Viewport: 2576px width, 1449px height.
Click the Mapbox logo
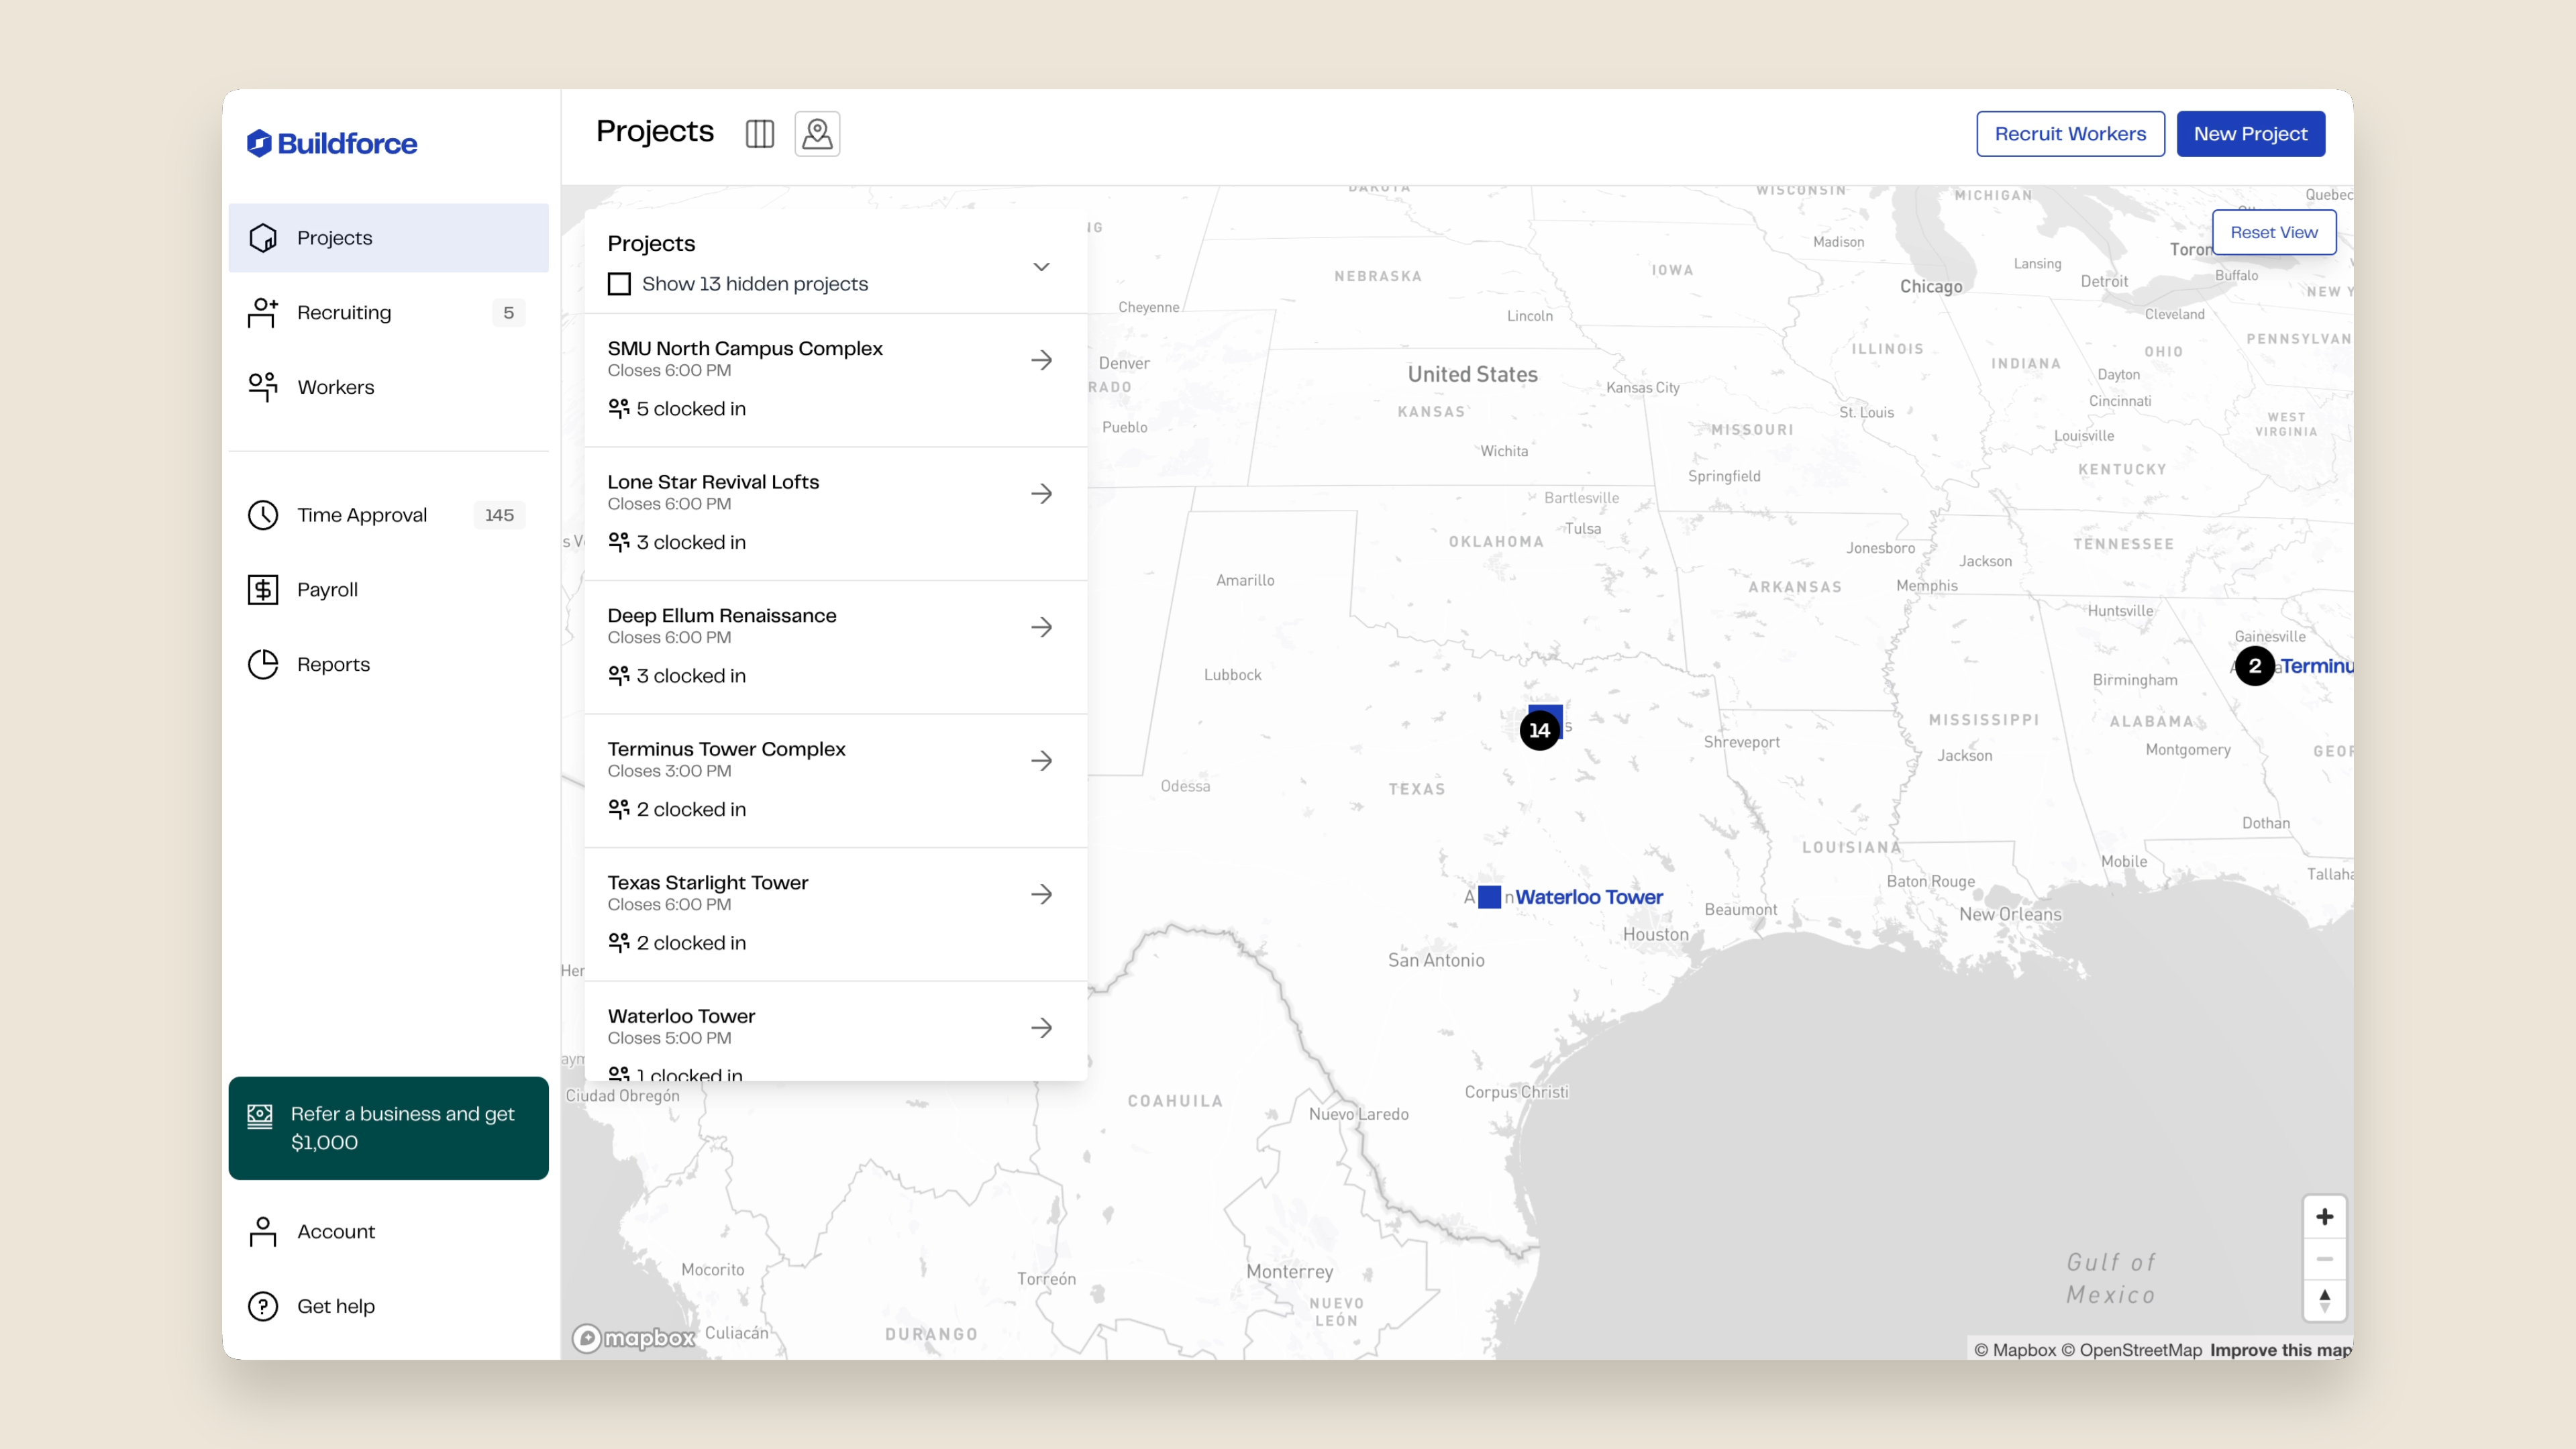(634, 1337)
